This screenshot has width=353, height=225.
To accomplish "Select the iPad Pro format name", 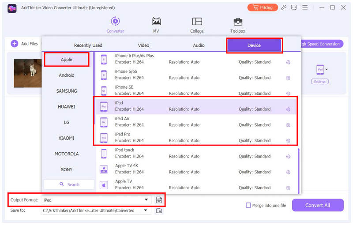I will click(123, 134).
